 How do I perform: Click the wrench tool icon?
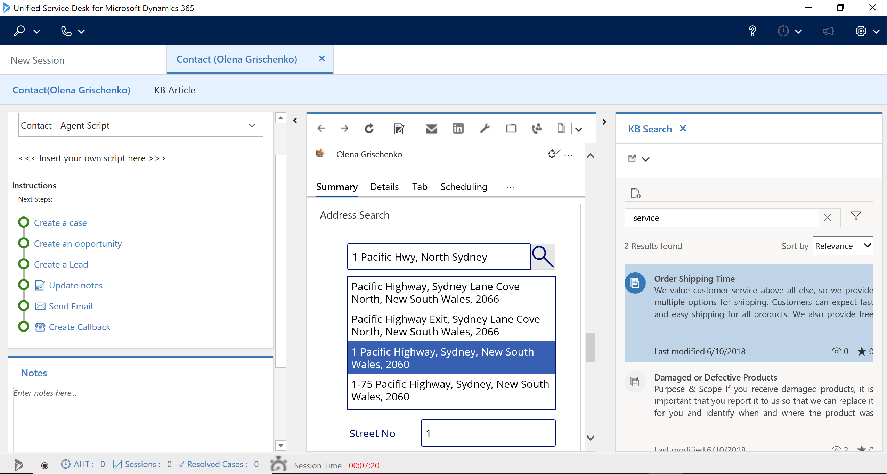pos(485,129)
